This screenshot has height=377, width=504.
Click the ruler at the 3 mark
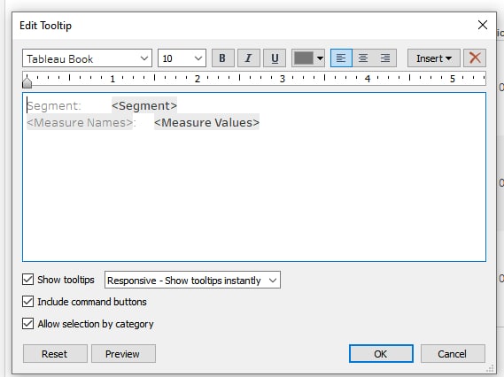283,79
